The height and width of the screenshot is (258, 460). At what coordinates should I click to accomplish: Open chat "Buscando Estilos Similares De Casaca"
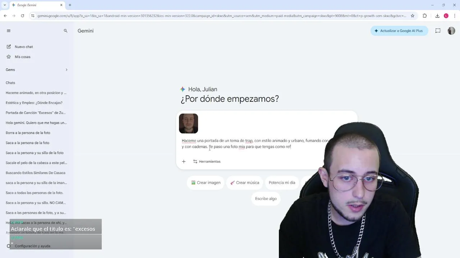tap(36, 173)
